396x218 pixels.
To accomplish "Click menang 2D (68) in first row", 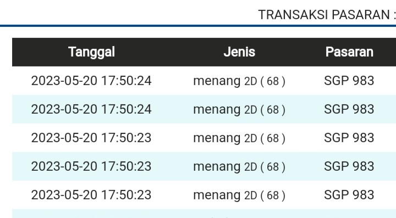I will coord(239,81).
